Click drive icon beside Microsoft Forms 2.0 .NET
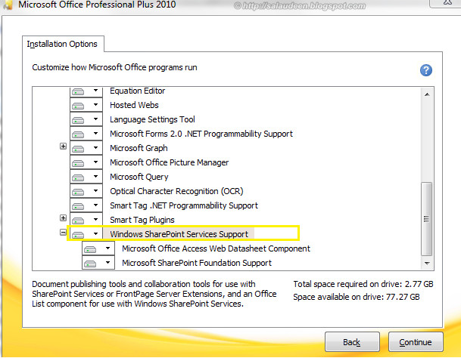Screen dimensions: 461x358 pyautogui.click(x=78, y=134)
